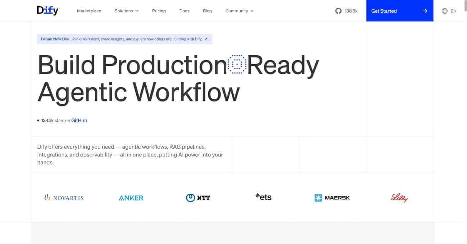Click the Novartis logo
The height and width of the screenshot is (244, 467).
(x=64, y=197)
